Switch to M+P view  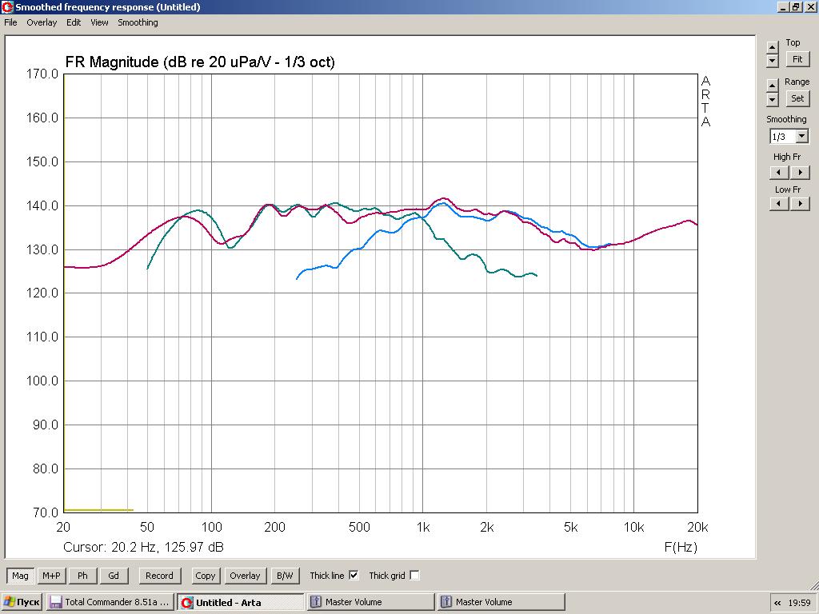[51, 576]
